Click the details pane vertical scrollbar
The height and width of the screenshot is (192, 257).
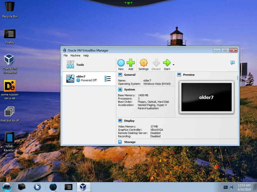pyautogui.click(x=237, y=78)
